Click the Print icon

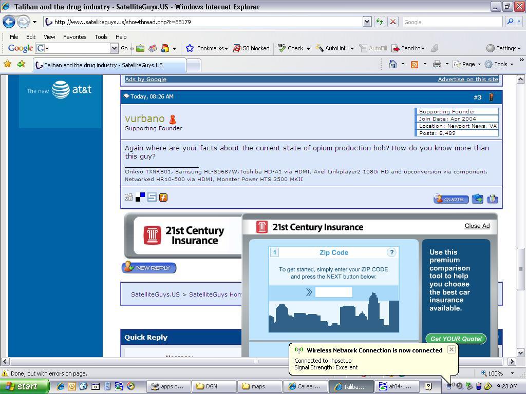tap(437, 64)
